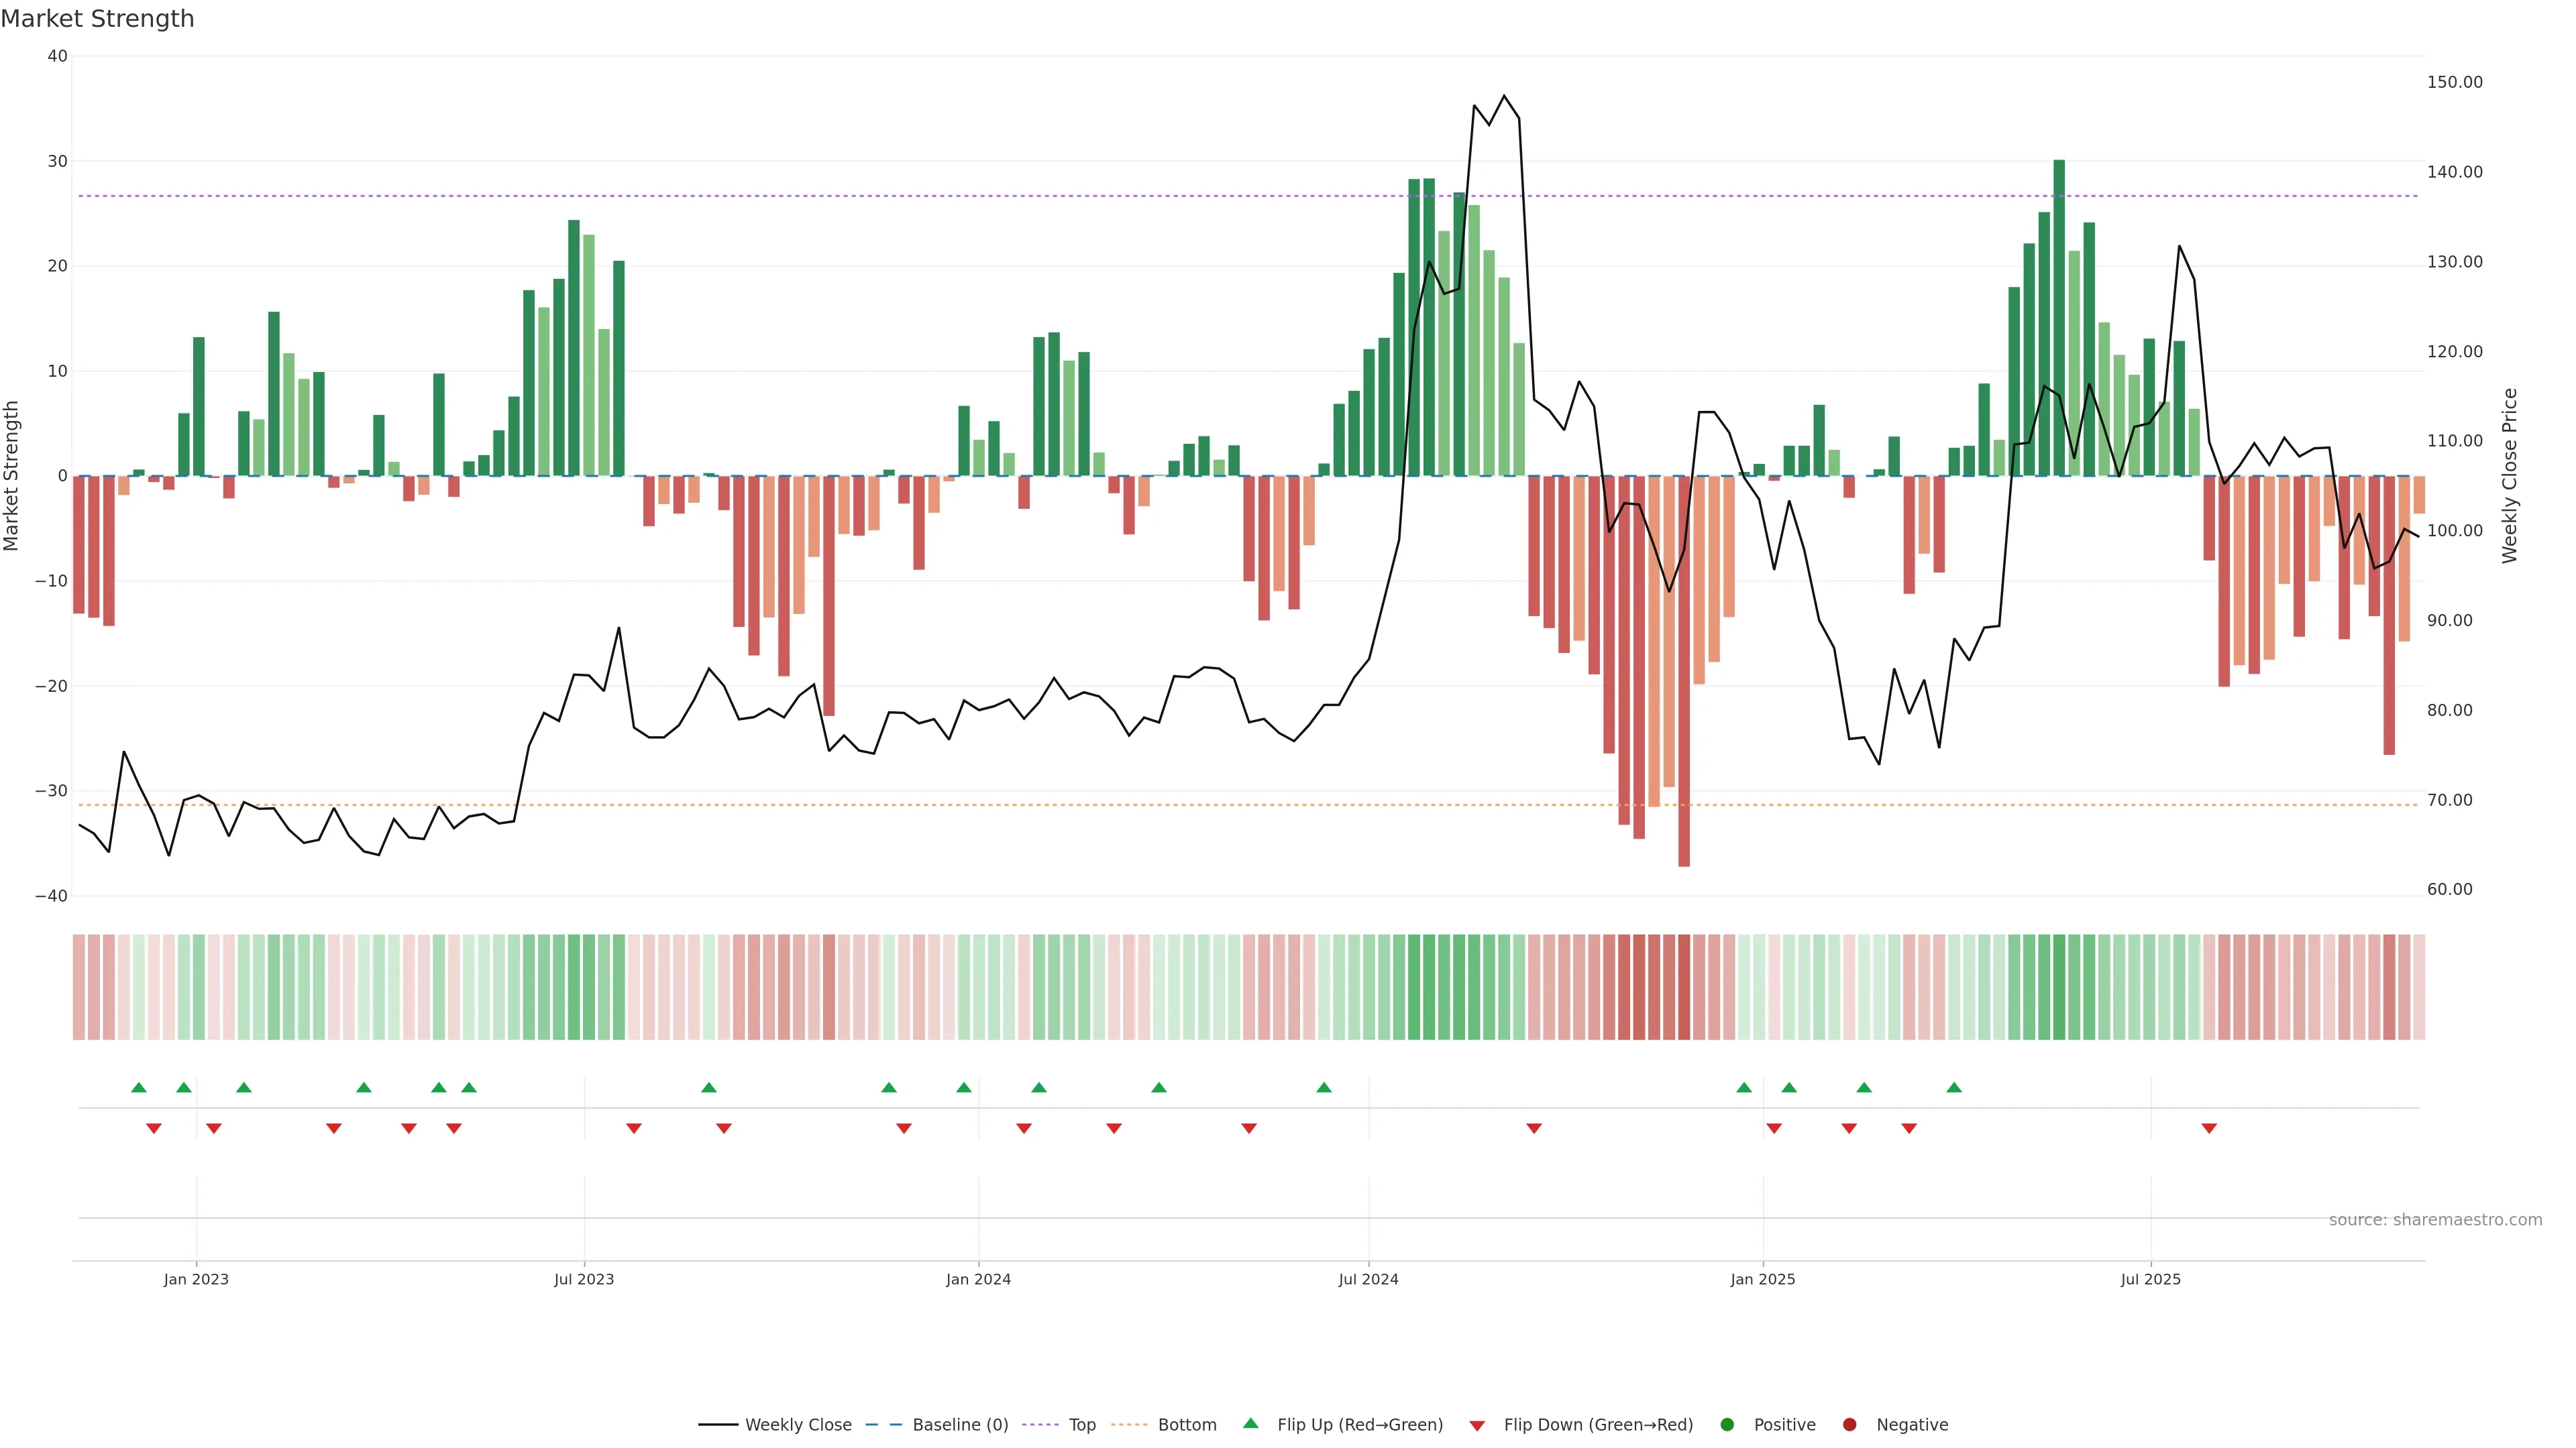This screenshot has width=2576, height=1448.
Task: Click the Market Strength chart title
Action: click(x=97, y=19)
